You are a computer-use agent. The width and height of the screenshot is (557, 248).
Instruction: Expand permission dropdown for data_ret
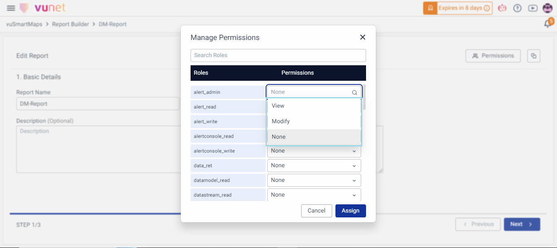314,166
